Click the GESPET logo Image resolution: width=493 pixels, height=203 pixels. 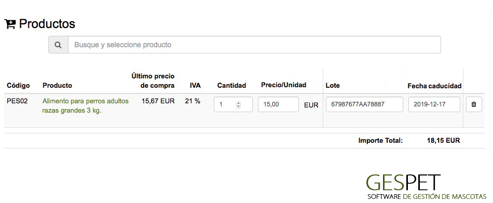(x=426, y=187)
